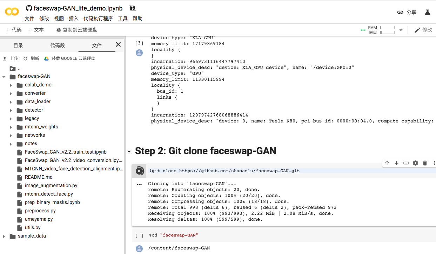Click the unsaved-changes icon after notebook title
Screen dimensions: 436x254
(x=132, y=8)
